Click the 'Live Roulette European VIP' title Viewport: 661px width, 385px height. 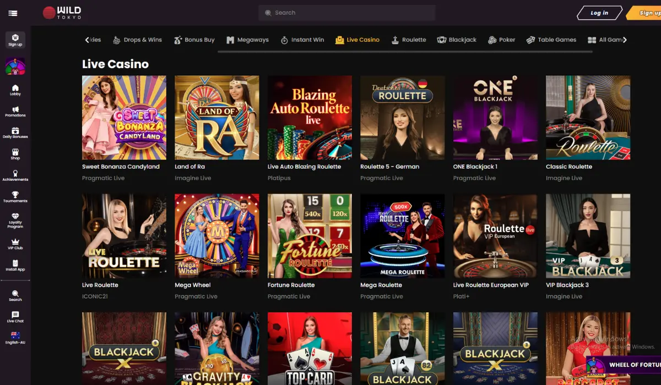[x=491, y=285]
